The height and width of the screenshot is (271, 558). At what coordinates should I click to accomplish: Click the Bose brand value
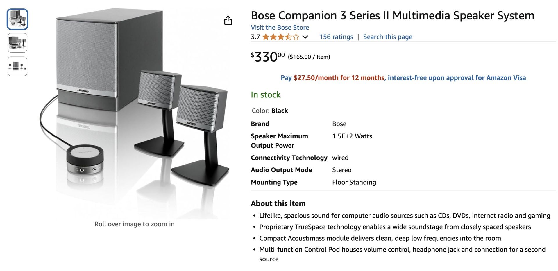pos(339,124)
